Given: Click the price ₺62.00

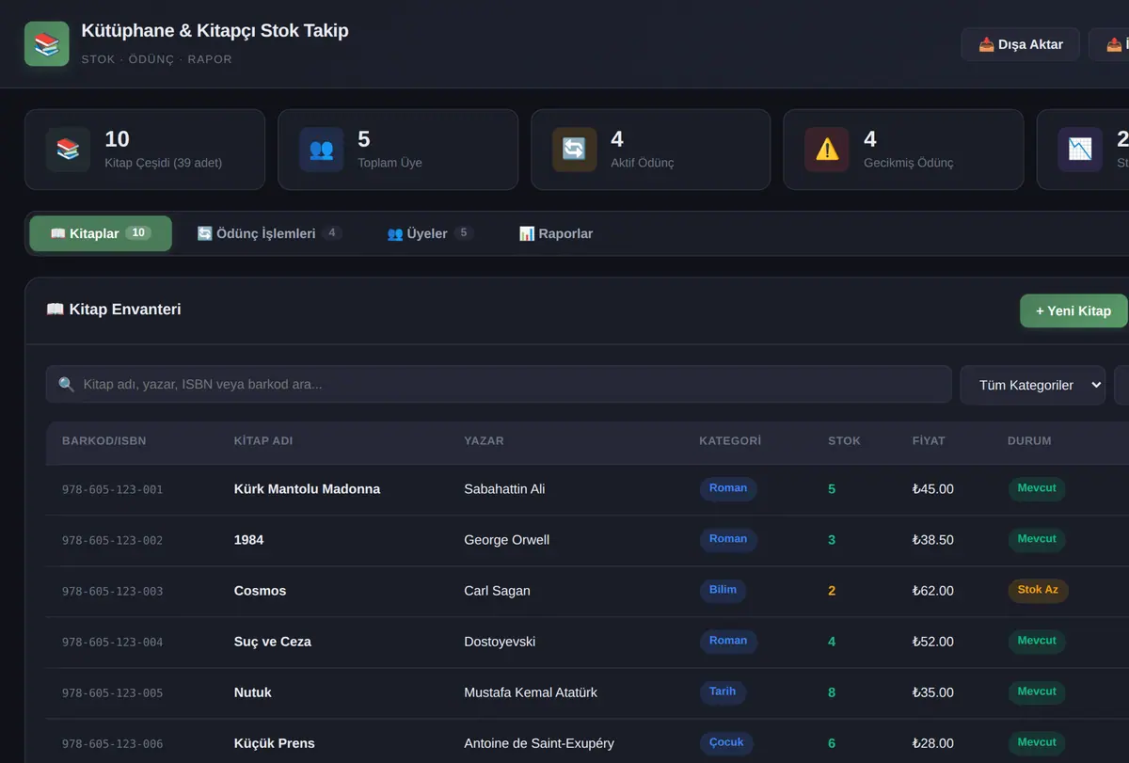Looking at the screenshot, I should [x=933, y=591].
